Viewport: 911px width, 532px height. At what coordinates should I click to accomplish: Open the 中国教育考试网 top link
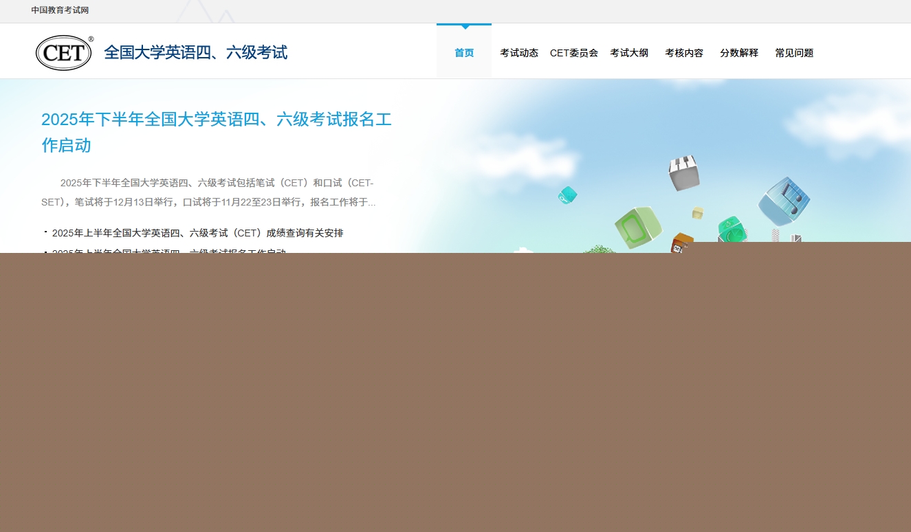[60, 10]
